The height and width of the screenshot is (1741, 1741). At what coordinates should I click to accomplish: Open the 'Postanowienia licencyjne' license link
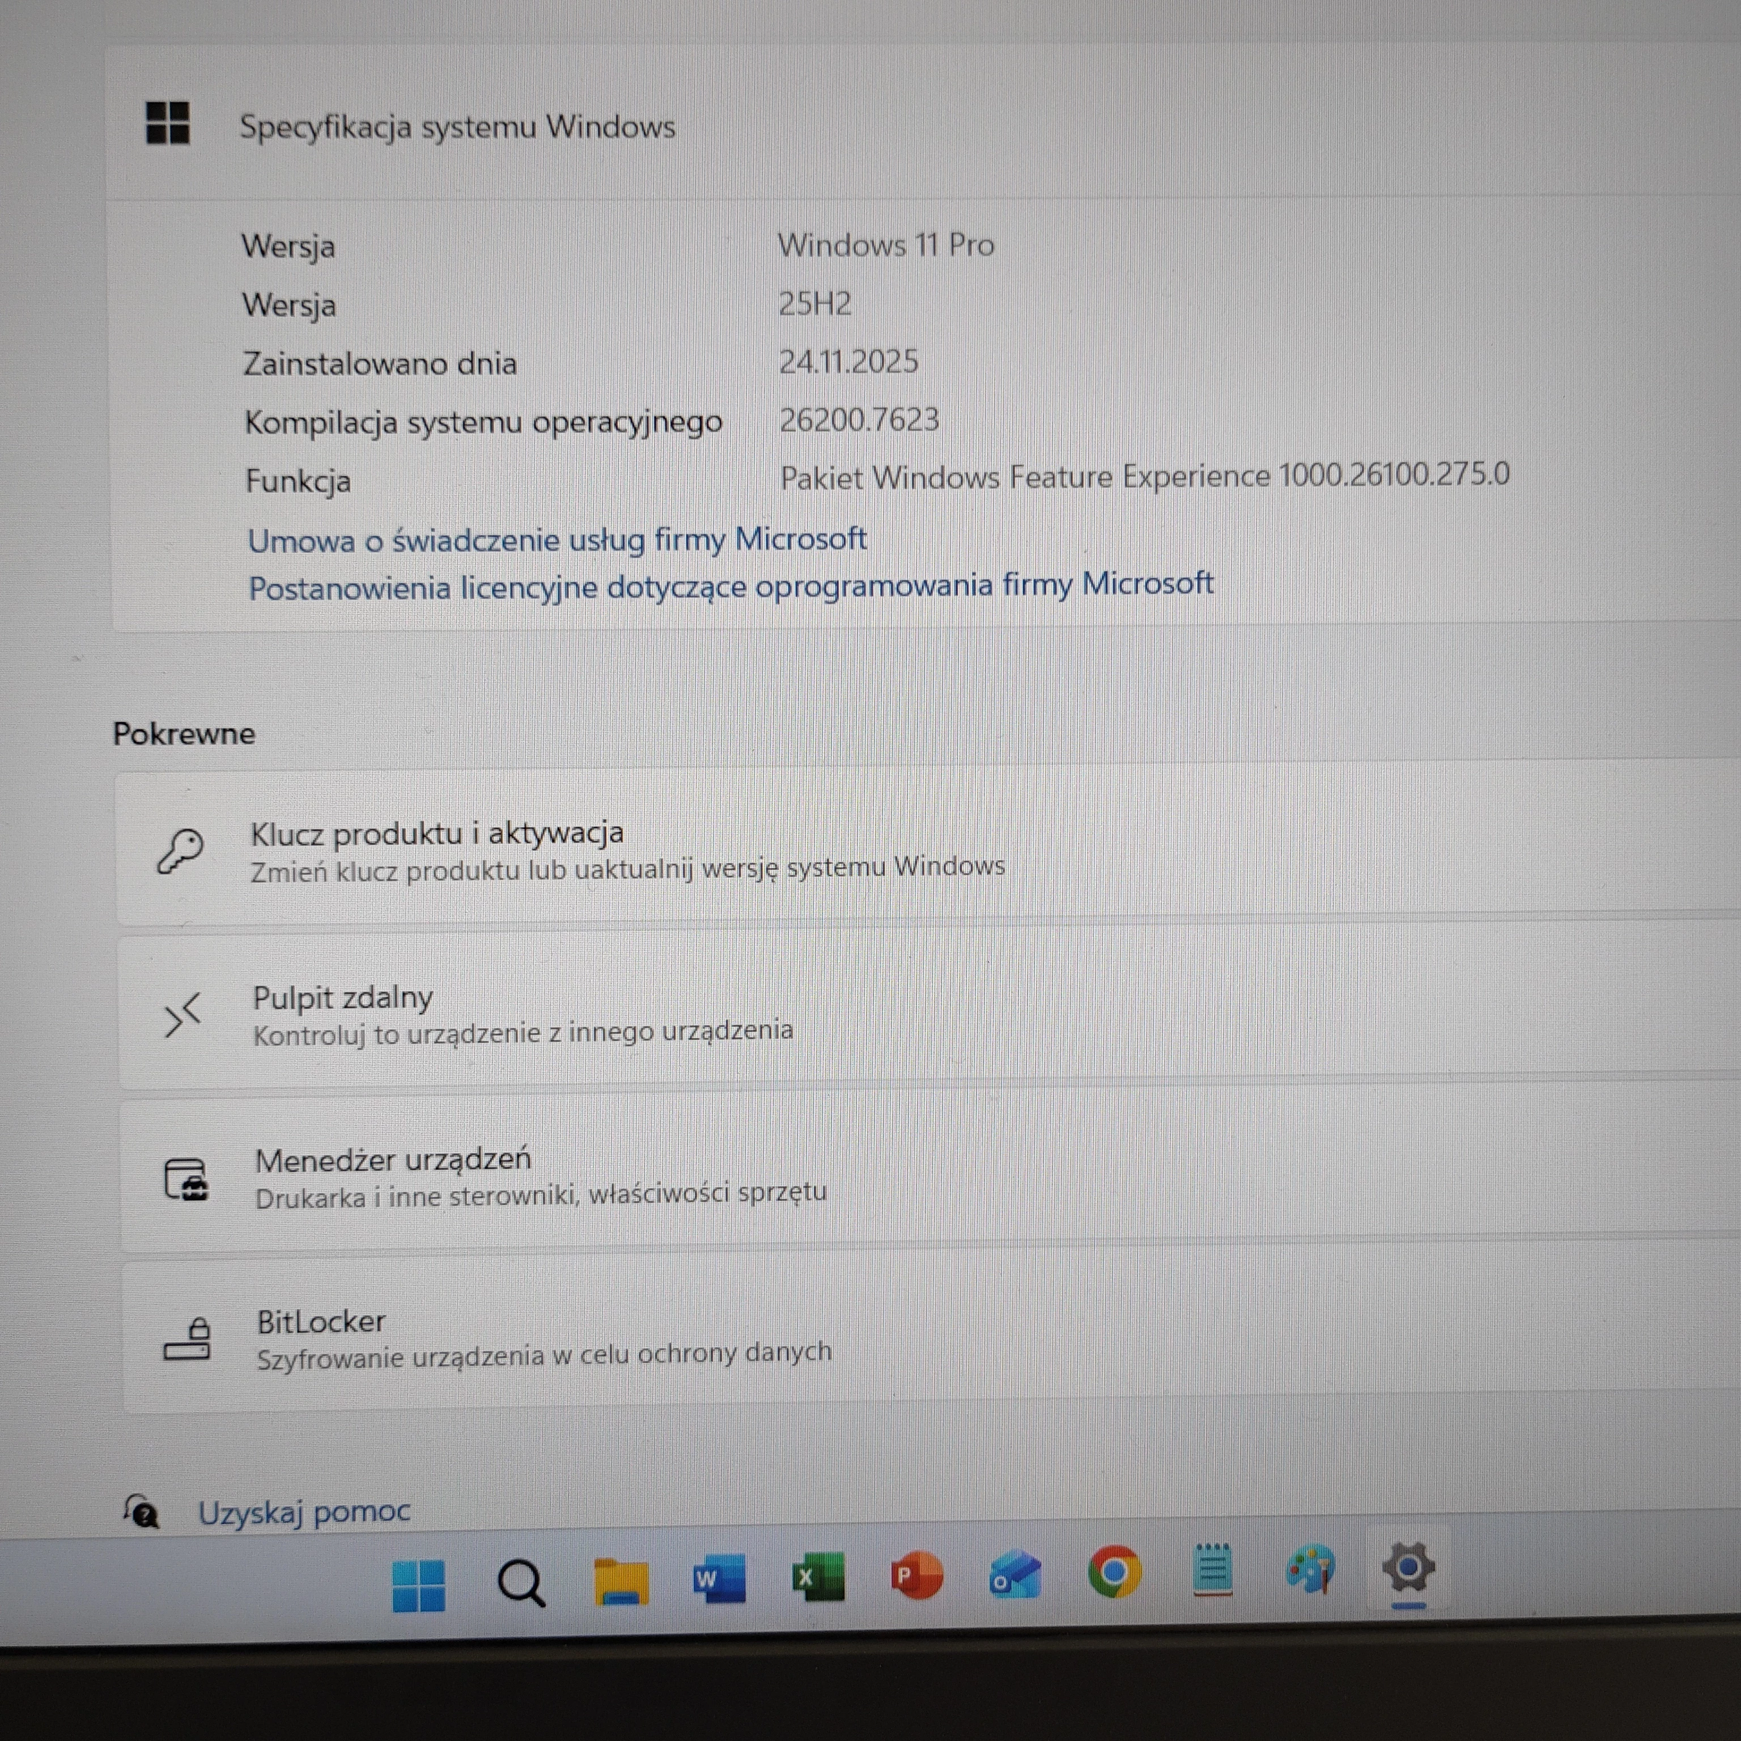[732, 587]
